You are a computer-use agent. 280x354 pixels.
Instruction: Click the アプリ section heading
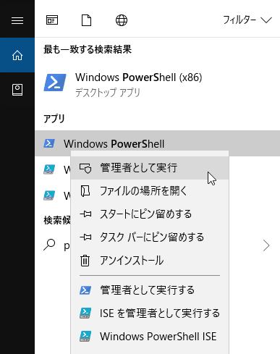54,119
